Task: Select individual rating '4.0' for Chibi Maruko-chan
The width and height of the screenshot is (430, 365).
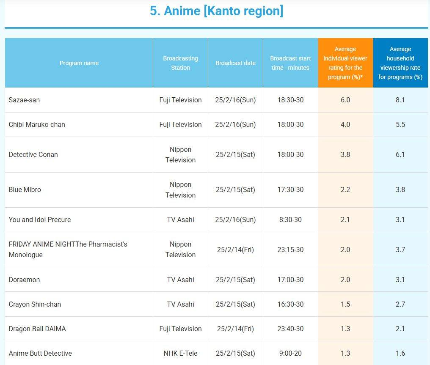Action: coord(345,125)
